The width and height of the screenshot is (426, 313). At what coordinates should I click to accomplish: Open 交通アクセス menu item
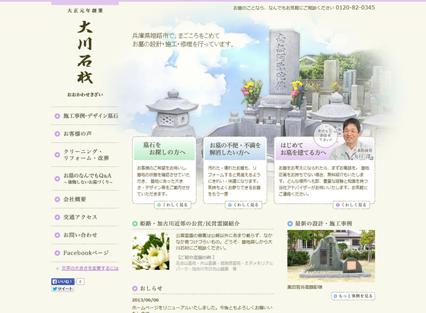click(x=85, y=217)
